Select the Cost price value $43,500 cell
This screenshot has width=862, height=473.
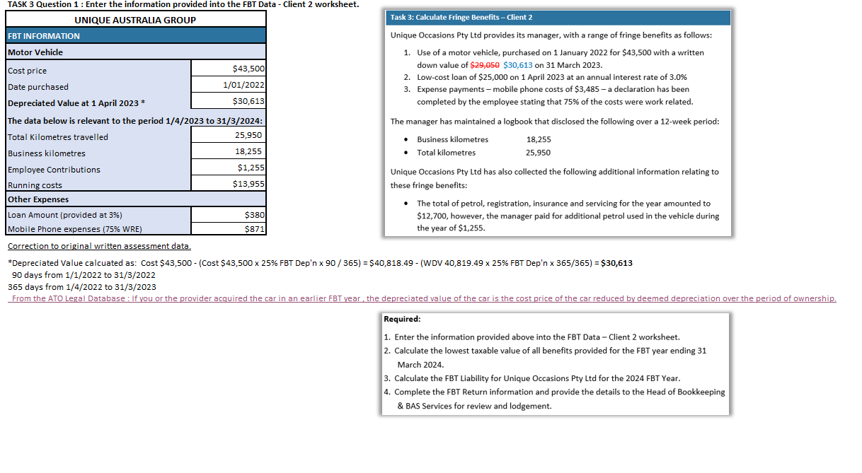pos(229,69)
